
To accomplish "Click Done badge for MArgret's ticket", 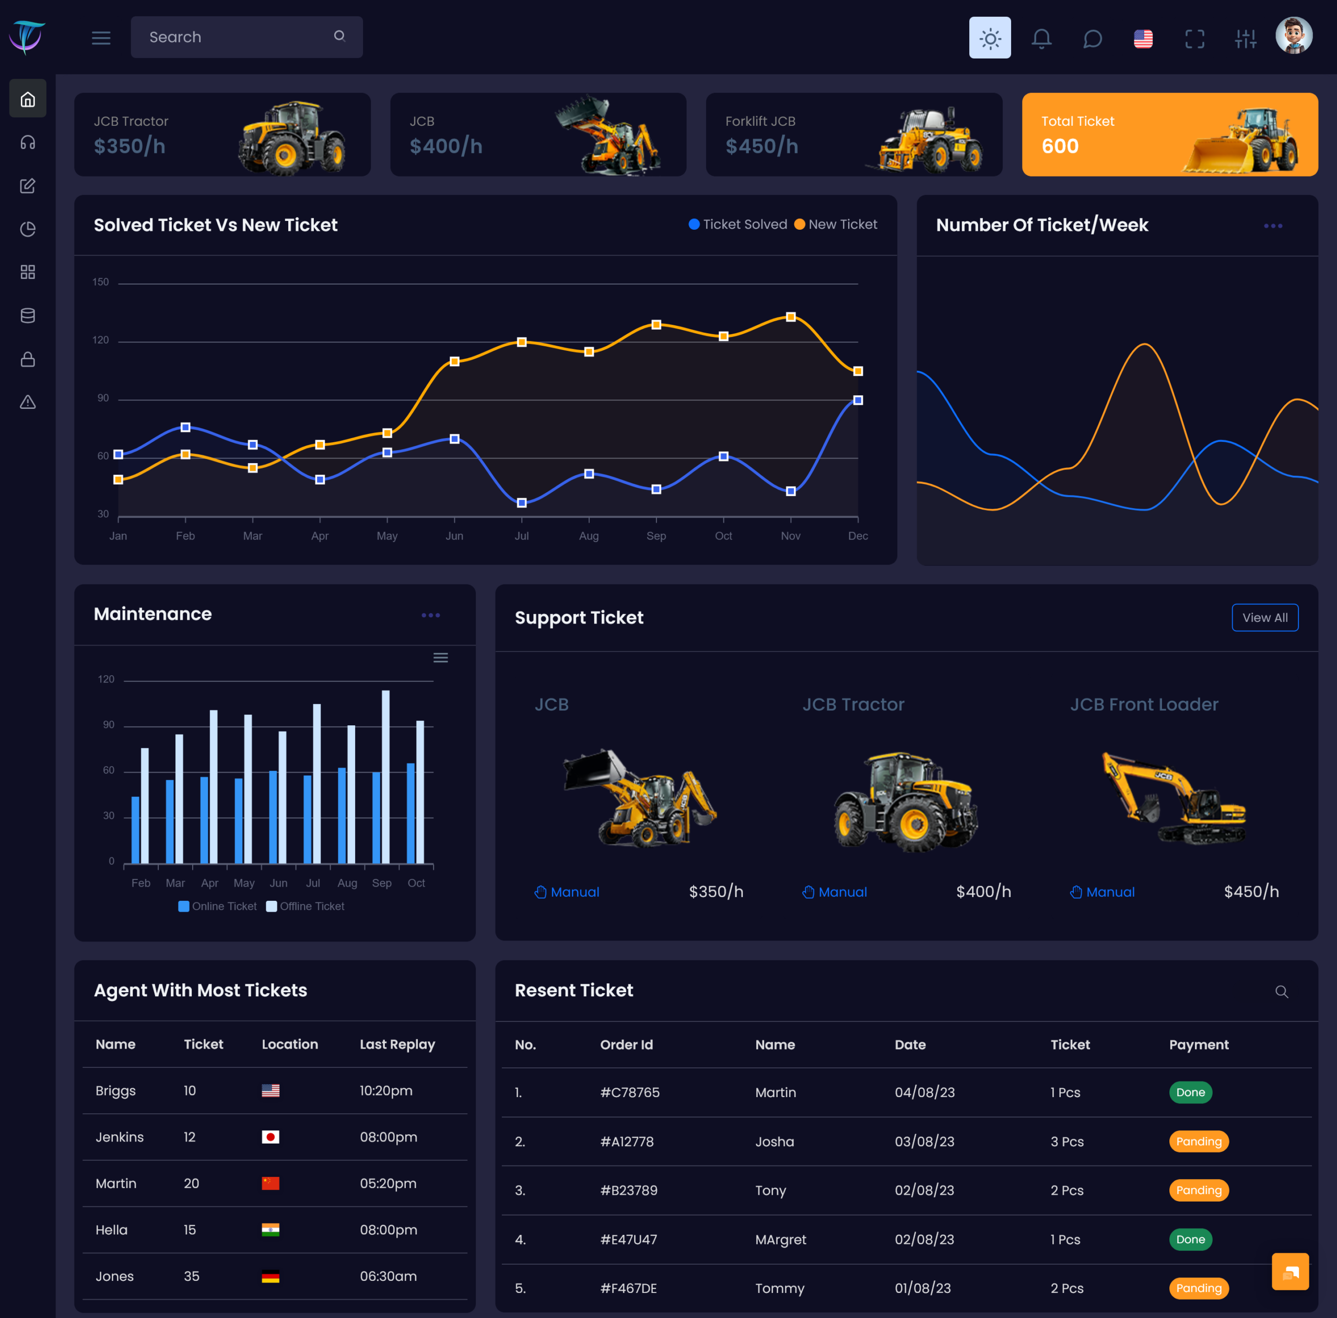I will point(1190,1239).
